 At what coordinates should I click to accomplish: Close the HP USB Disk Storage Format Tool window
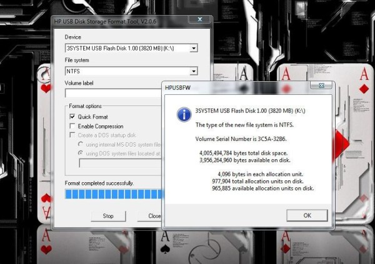pyautogui.click(x=200, y=19)
